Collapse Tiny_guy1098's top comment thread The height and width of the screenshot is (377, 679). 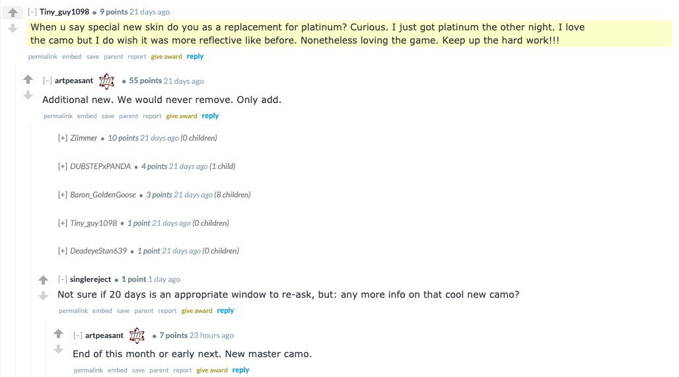click(x=32, y=12)
